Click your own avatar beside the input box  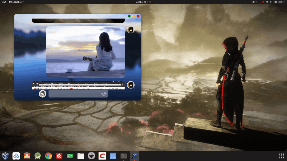pos(42,94)
